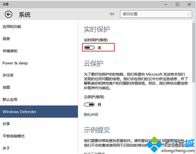Open the 语音 settings page
The width and height of the screenshot is (196, 154).
point(6,39)
